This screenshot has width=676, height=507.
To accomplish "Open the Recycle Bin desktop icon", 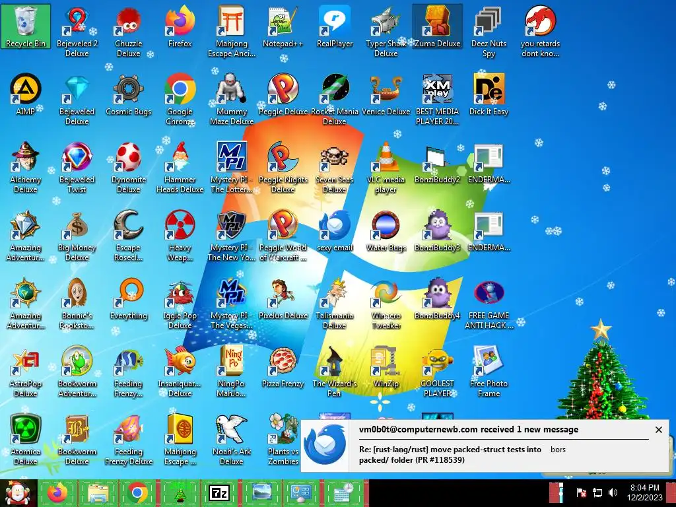I will pos(26,26).
